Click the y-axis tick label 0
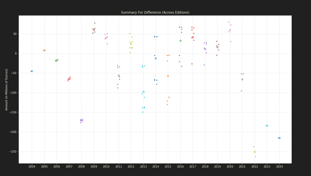The image size is (311, 176). pyautogui.click(x=16, y=54)
